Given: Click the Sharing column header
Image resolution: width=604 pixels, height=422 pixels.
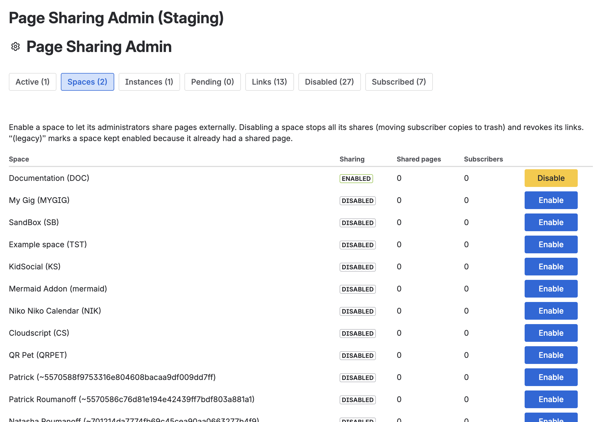Looking at the screenshot, I should pos(352,159).
